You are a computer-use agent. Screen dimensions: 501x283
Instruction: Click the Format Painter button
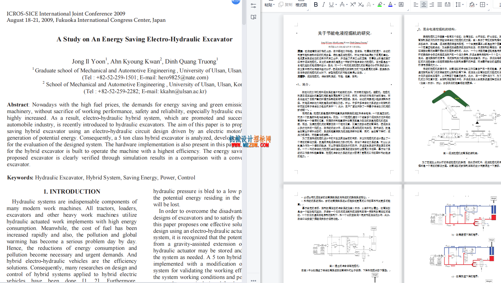(301, 5)
